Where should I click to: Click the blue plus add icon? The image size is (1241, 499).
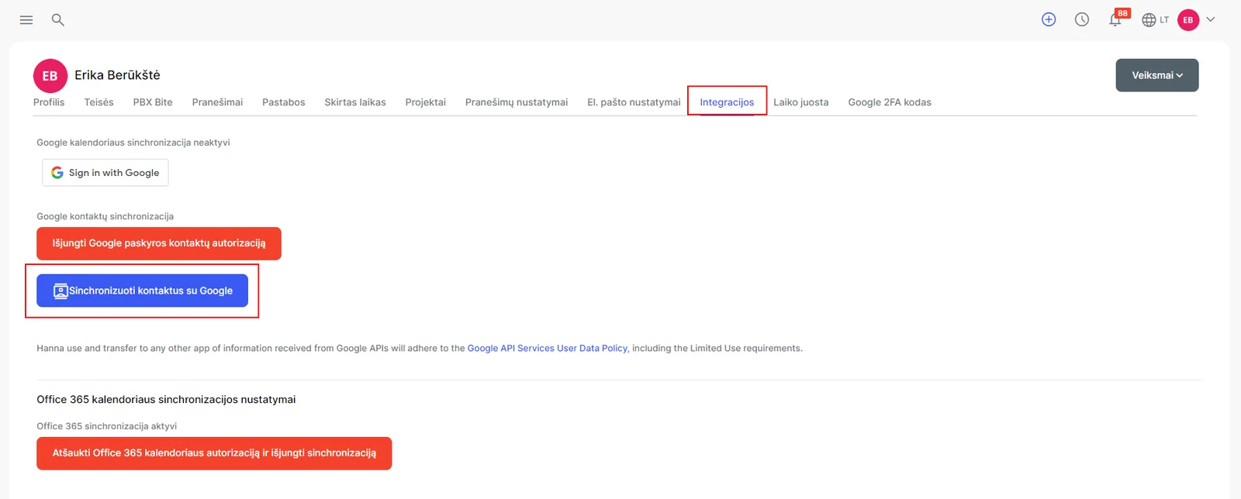click(x=1049, y=20)
